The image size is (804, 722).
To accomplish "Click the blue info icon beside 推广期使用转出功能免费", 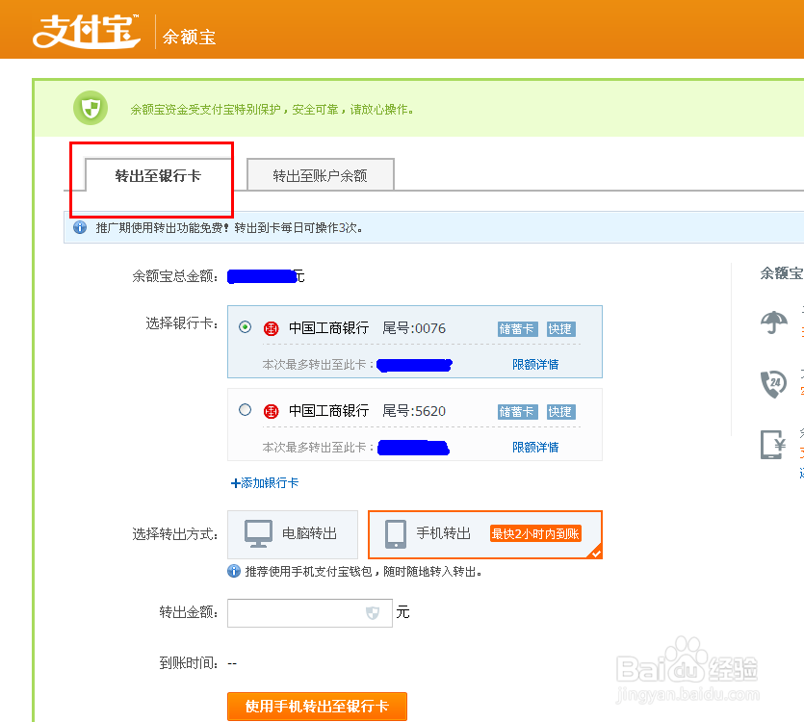I will point(80,227).
